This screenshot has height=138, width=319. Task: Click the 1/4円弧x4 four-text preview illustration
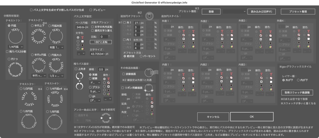55,99
